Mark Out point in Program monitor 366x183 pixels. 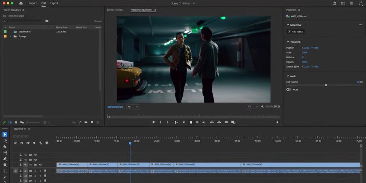pos(167,122)
